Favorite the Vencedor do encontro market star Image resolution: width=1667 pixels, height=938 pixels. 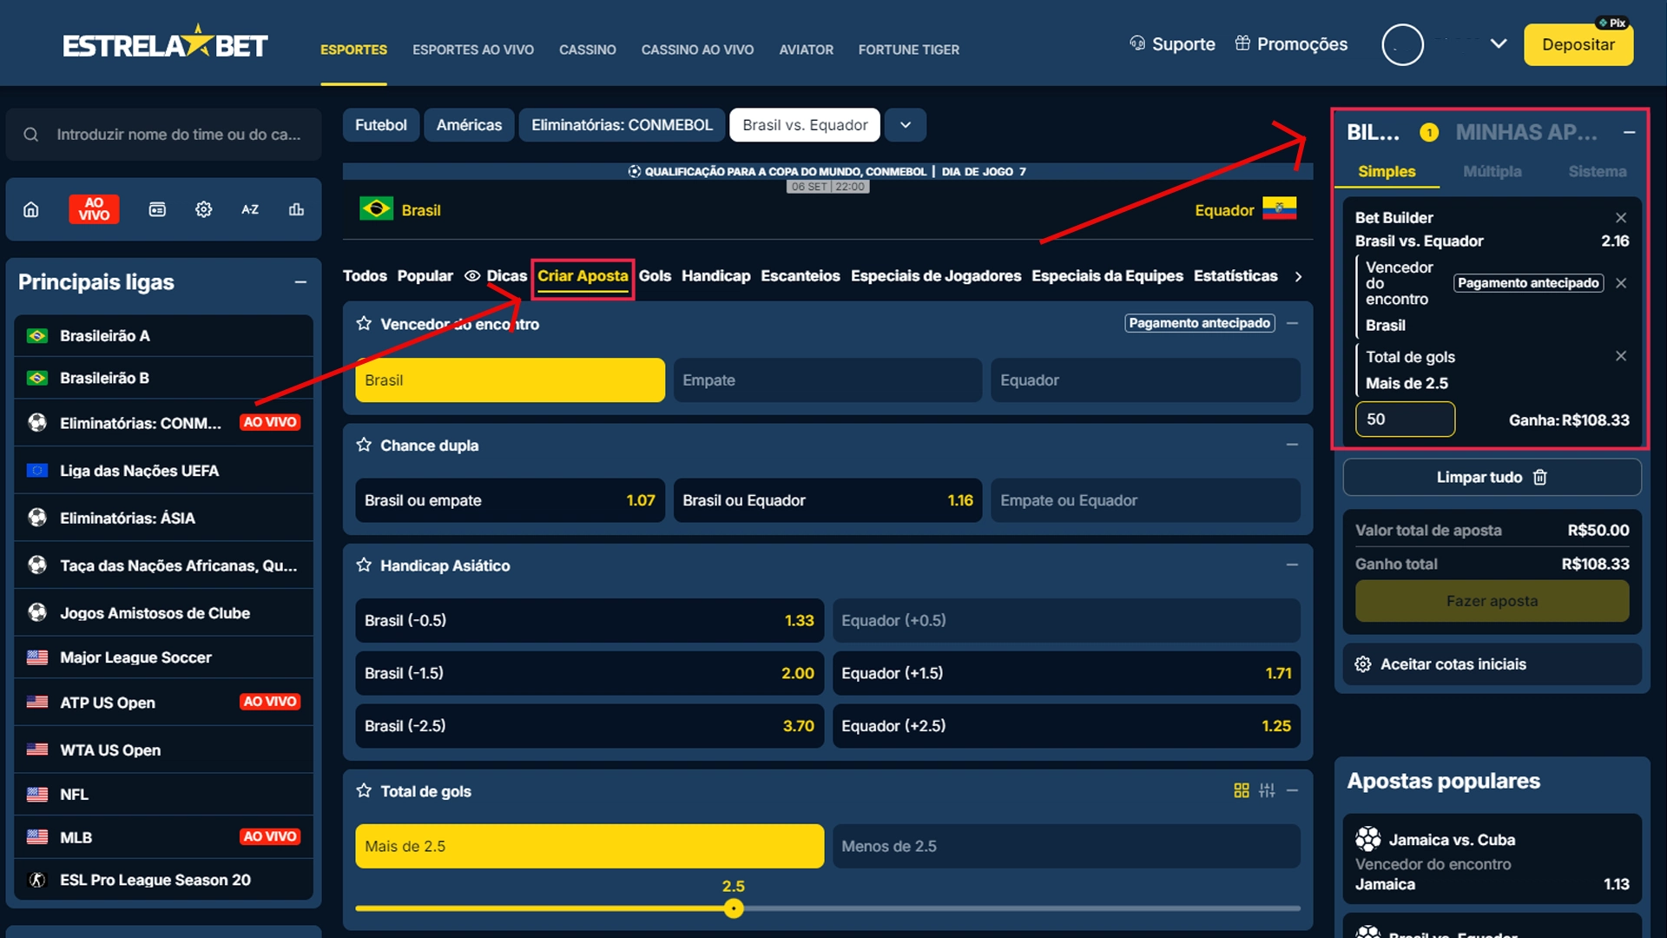364,323
